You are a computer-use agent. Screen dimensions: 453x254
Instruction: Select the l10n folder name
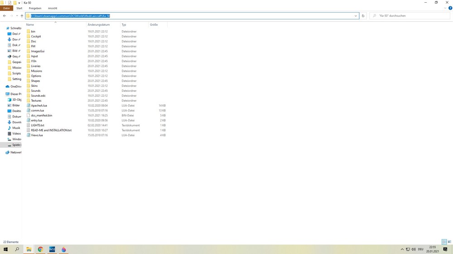coord(34,61)
